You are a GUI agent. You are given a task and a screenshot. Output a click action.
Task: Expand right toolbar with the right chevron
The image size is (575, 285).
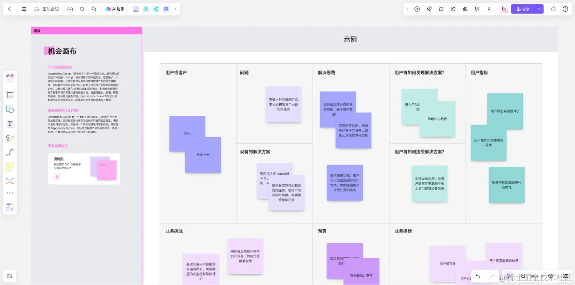407,9
